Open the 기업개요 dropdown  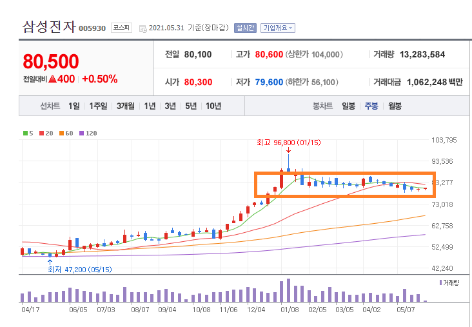(x=277, y=28)
